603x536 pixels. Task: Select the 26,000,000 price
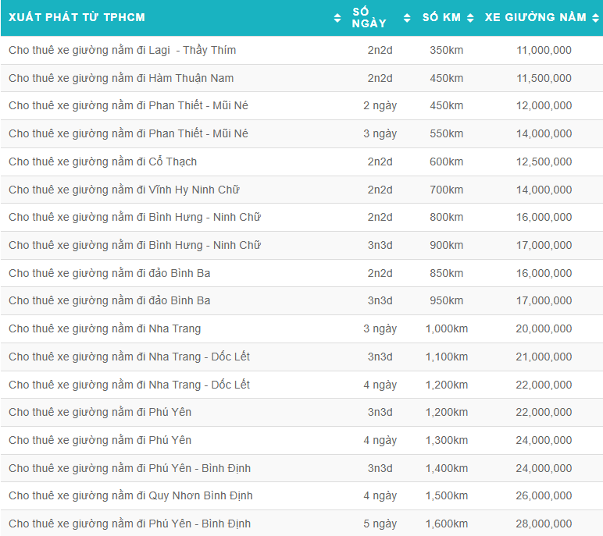pos(544,495)
